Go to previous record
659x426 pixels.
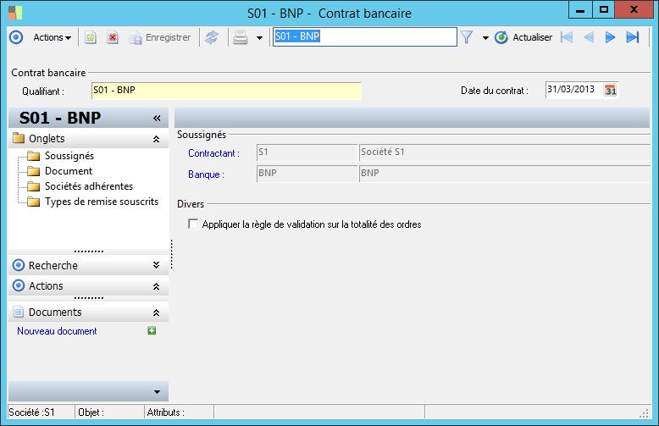coord(589,37)
